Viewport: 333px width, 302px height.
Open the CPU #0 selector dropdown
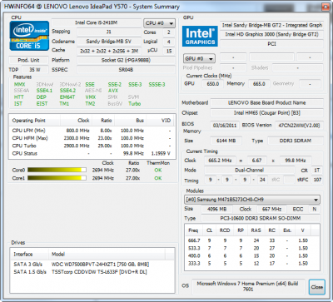point(159,23)
